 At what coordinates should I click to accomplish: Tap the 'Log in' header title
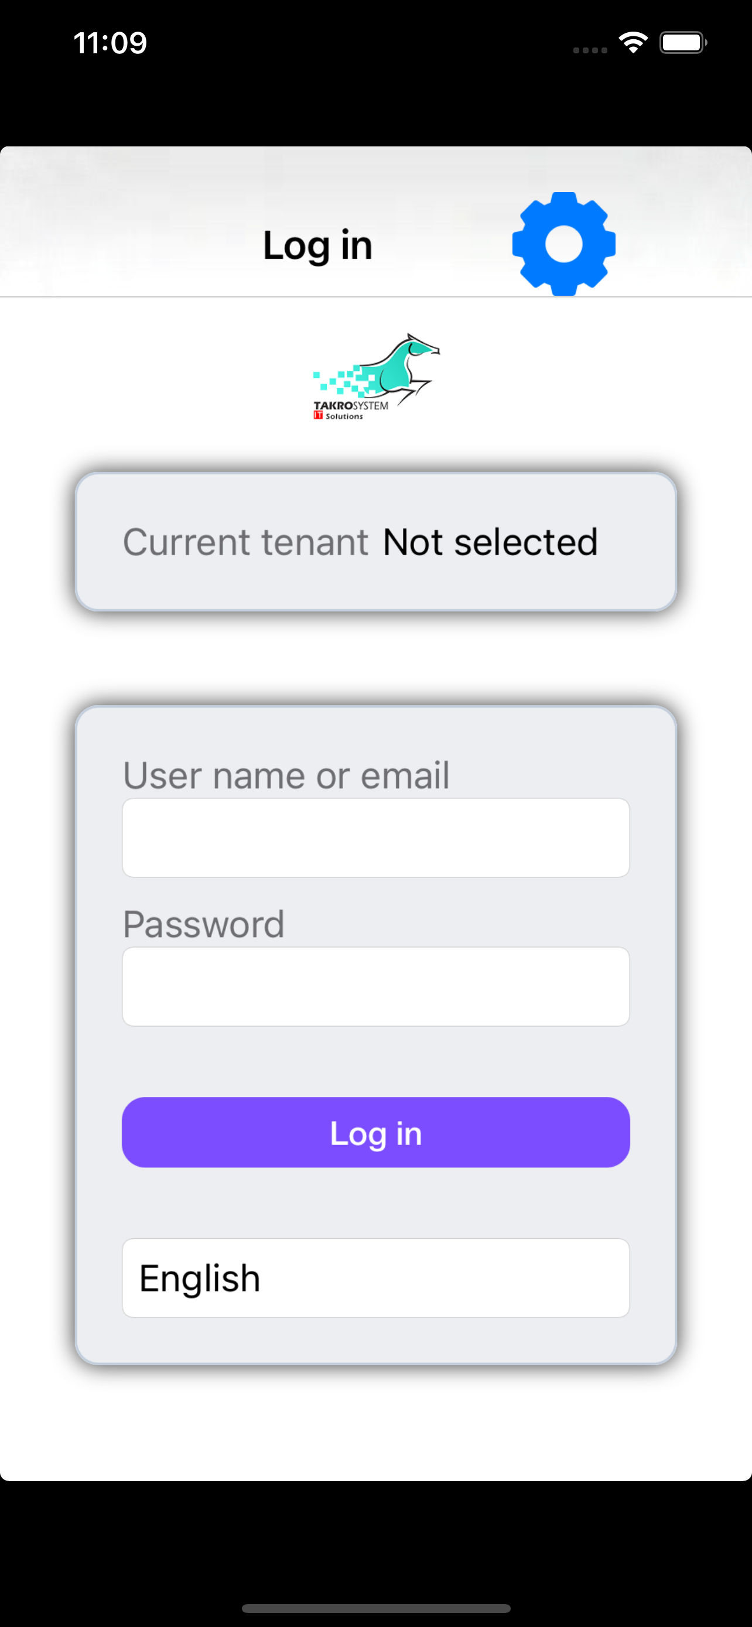coord(317,245)
